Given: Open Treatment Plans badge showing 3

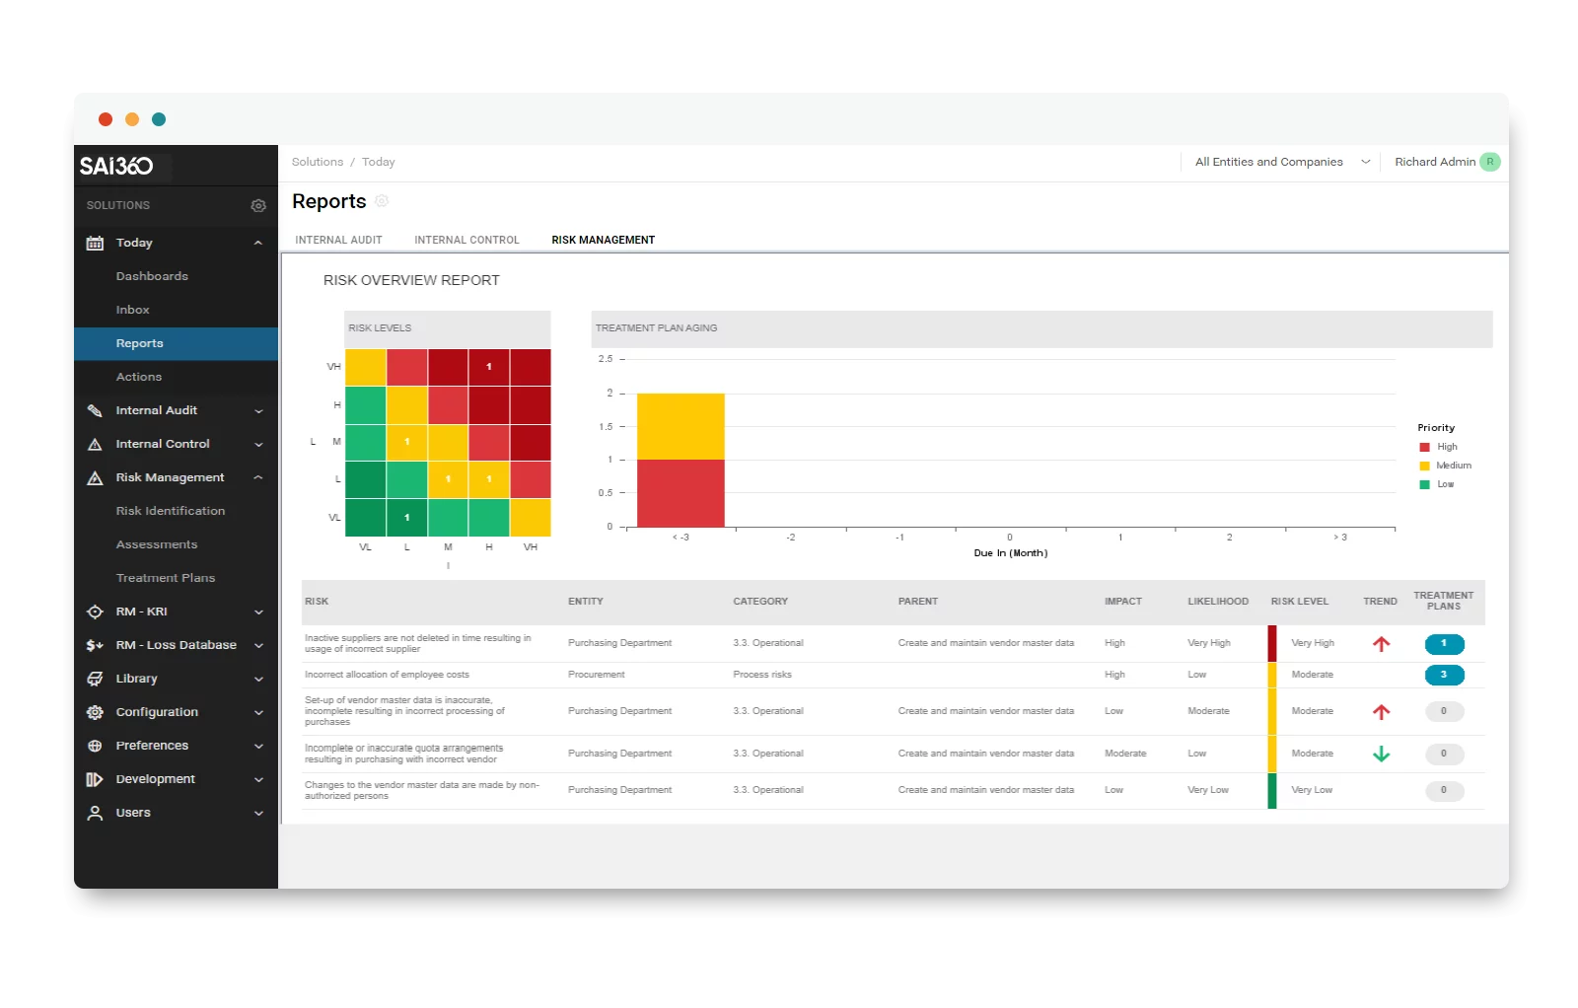Looking at the screenshot, I should (x=1444, y=675).
